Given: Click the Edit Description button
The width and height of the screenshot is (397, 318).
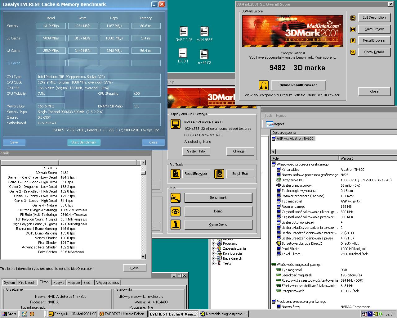Looking at the screenshot, I should click(x=374, y=17).
